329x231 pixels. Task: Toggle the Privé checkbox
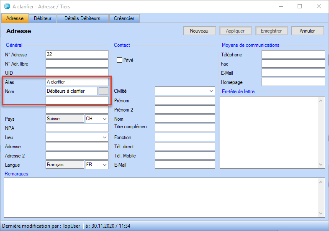[119, 60]
